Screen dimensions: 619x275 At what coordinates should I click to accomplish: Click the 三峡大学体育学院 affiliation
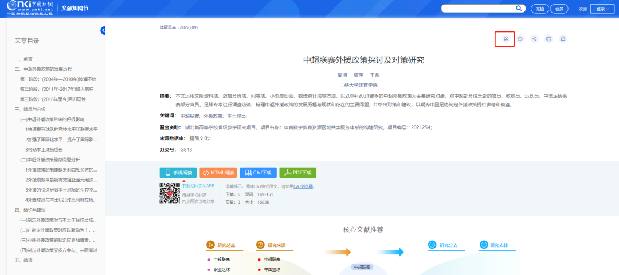click(x=358, y=85)
